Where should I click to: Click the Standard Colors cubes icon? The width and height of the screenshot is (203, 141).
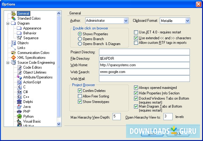coord(13,18)
